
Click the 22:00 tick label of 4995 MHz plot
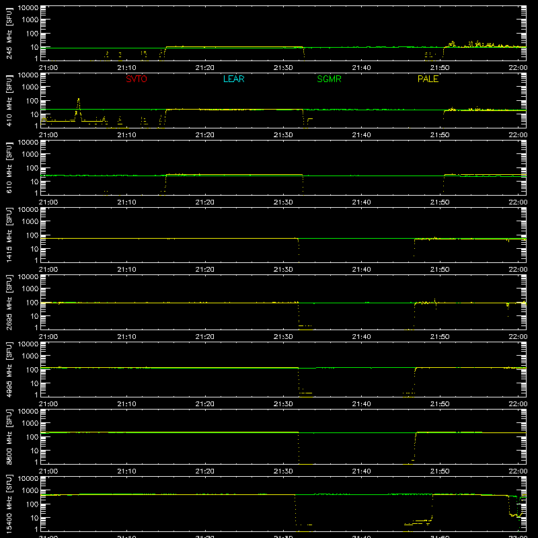pos(518,404)
